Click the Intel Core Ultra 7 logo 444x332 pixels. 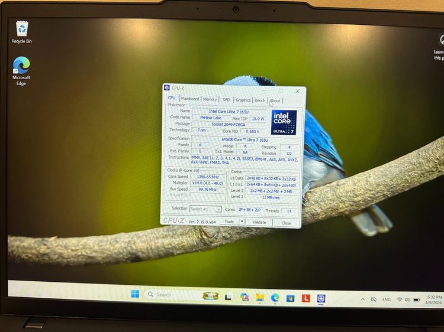click(284, 122)
